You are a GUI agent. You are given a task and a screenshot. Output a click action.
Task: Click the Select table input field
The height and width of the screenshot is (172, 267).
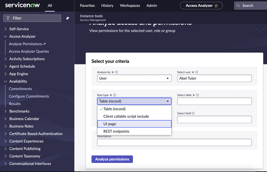click(214, 101)
